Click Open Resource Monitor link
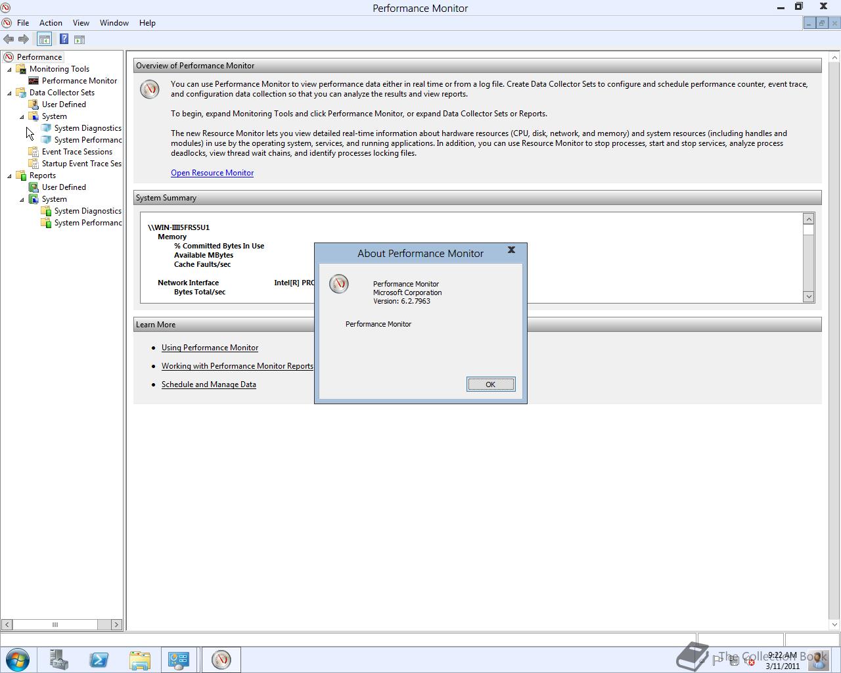Viewport: 841px width, 673px height. pos(212,173)
